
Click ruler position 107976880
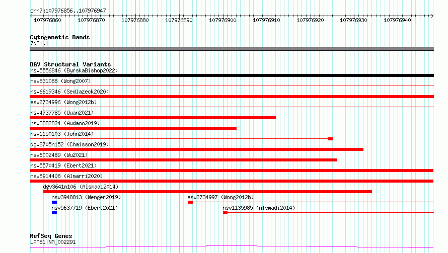click(135, 20)
